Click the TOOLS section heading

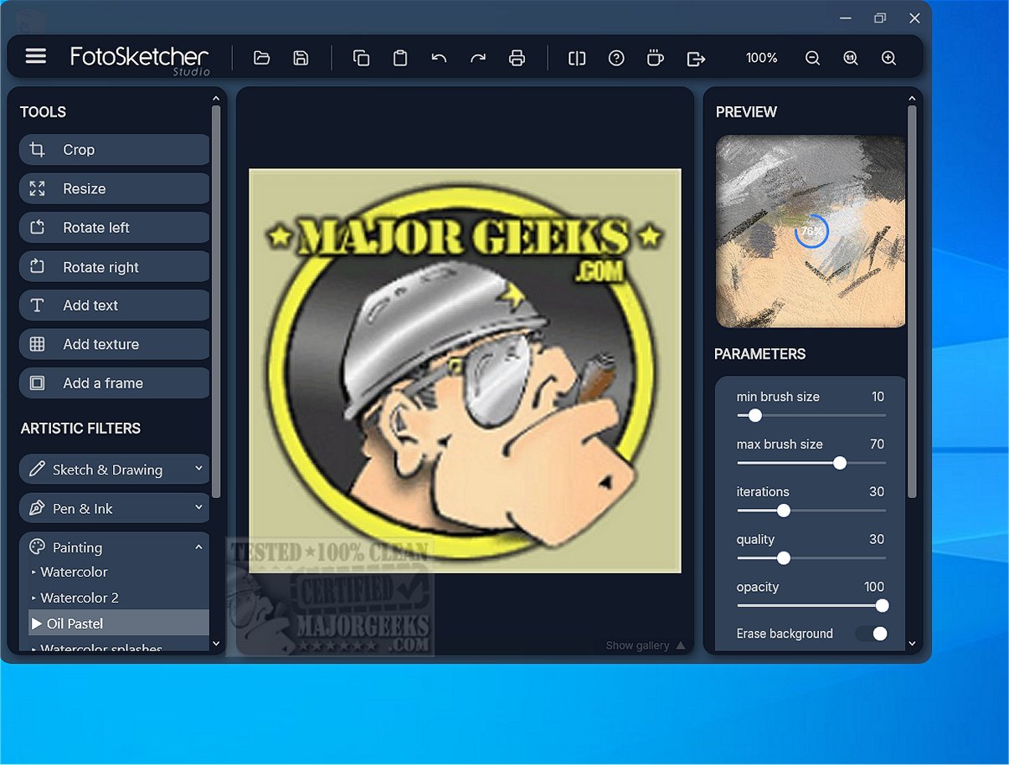pyautogui.click(x=43, y=112)
